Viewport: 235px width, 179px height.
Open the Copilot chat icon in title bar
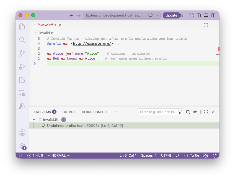[151, 15]
